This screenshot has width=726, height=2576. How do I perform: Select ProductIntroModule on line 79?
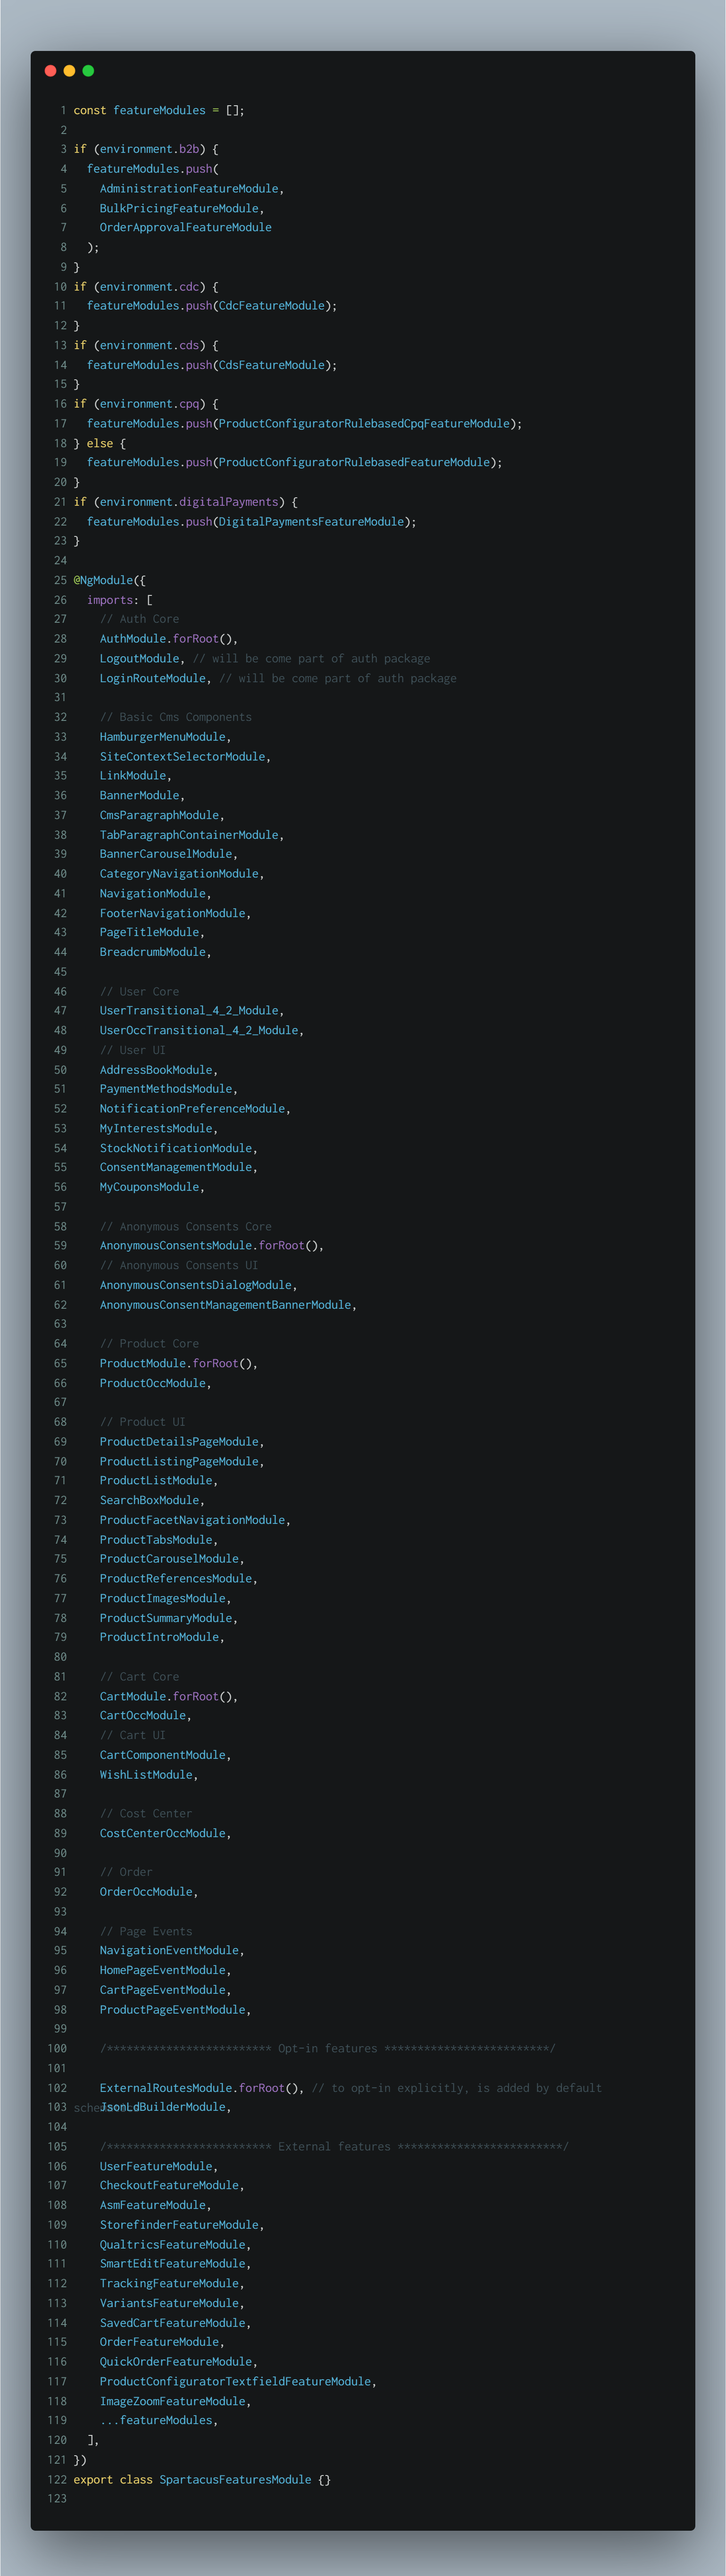(159, 1637)
